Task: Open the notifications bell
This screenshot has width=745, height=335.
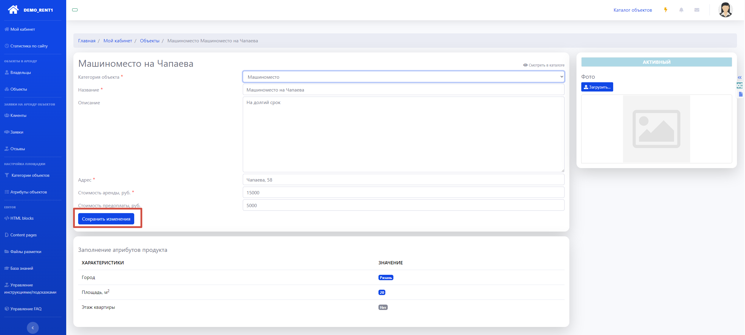Action: pos(681,10)
